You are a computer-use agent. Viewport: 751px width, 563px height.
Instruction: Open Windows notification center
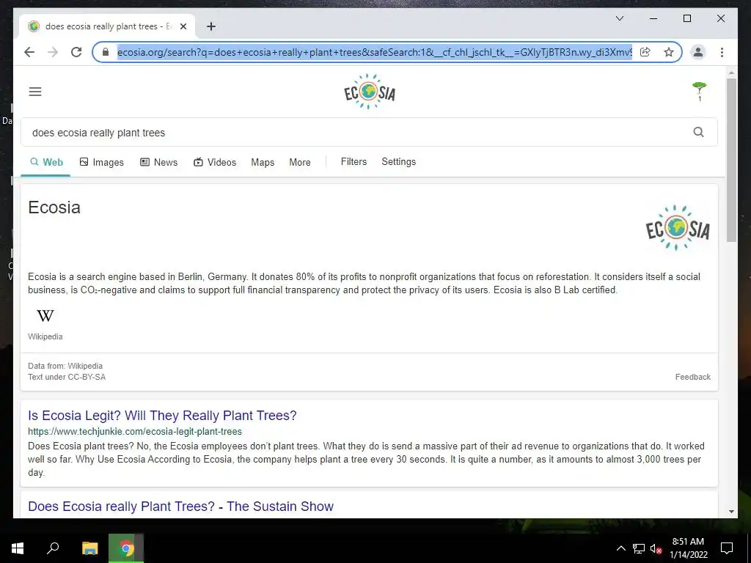click(727, 548)
